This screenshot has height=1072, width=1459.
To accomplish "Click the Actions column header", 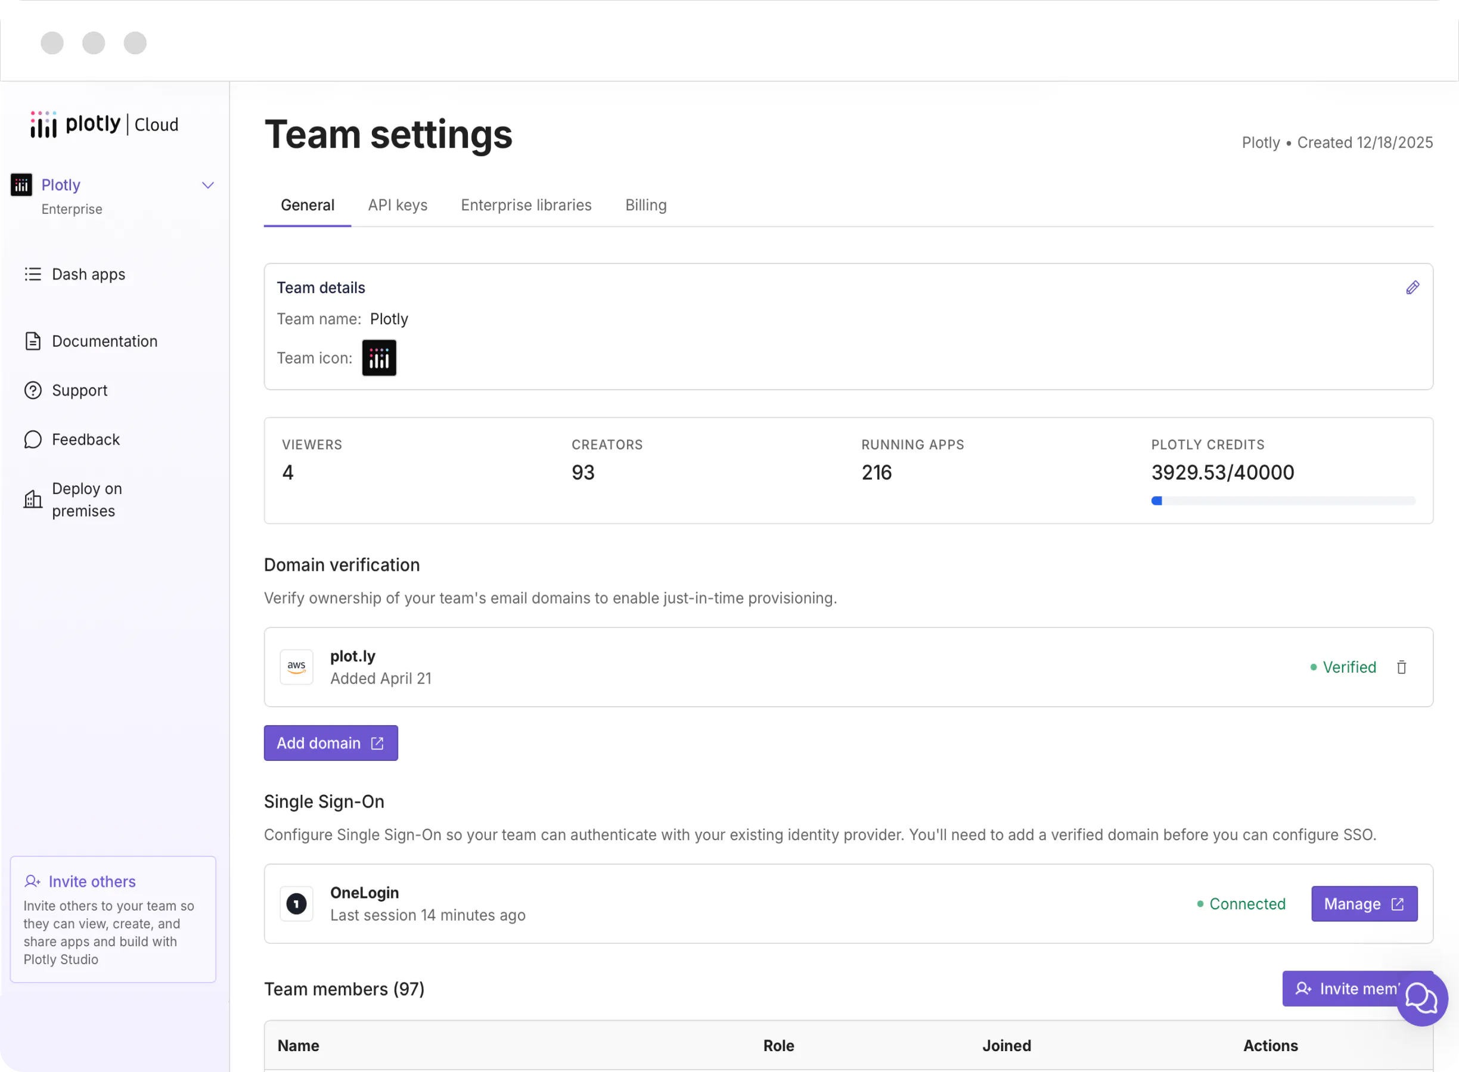I will pos(1271,1046).
